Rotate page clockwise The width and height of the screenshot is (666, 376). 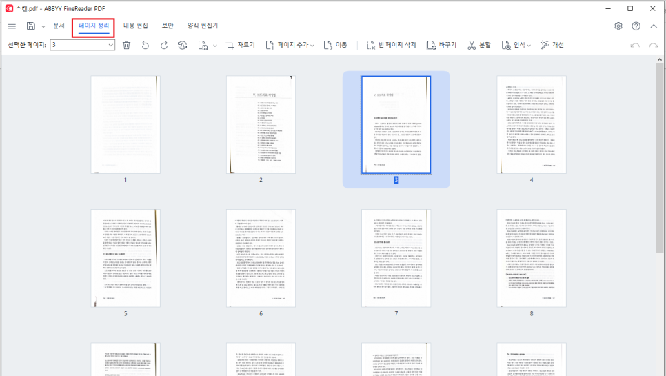pos(164,45)
